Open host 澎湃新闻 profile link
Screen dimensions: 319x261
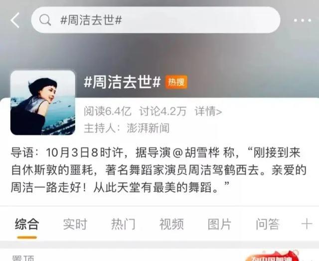(x=148, y=128)
